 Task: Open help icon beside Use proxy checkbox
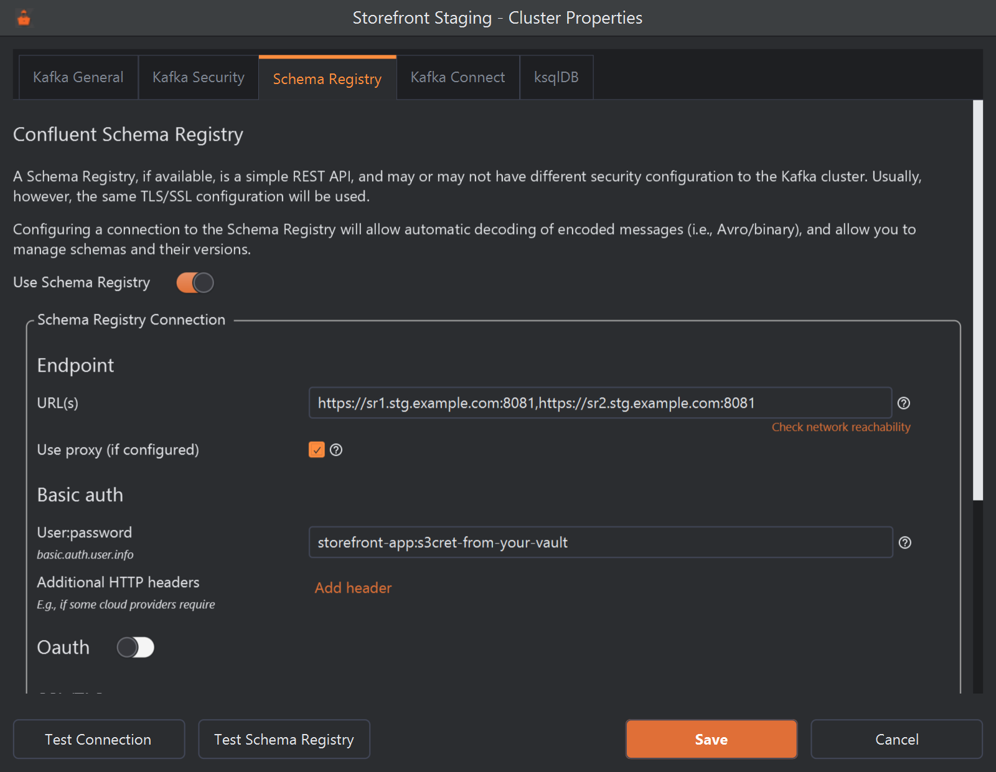tap(336, 450)
